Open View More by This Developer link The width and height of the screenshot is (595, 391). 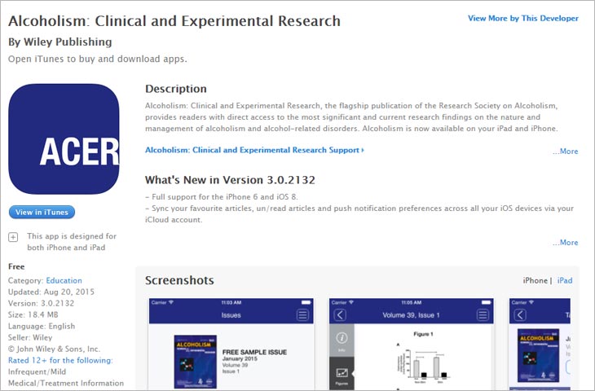(x=523, y=18)
